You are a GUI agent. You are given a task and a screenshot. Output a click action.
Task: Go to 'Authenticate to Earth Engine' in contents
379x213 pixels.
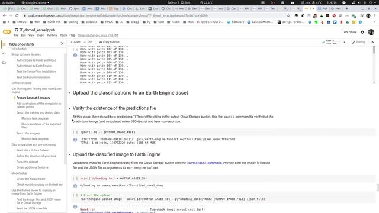point(34,66)
